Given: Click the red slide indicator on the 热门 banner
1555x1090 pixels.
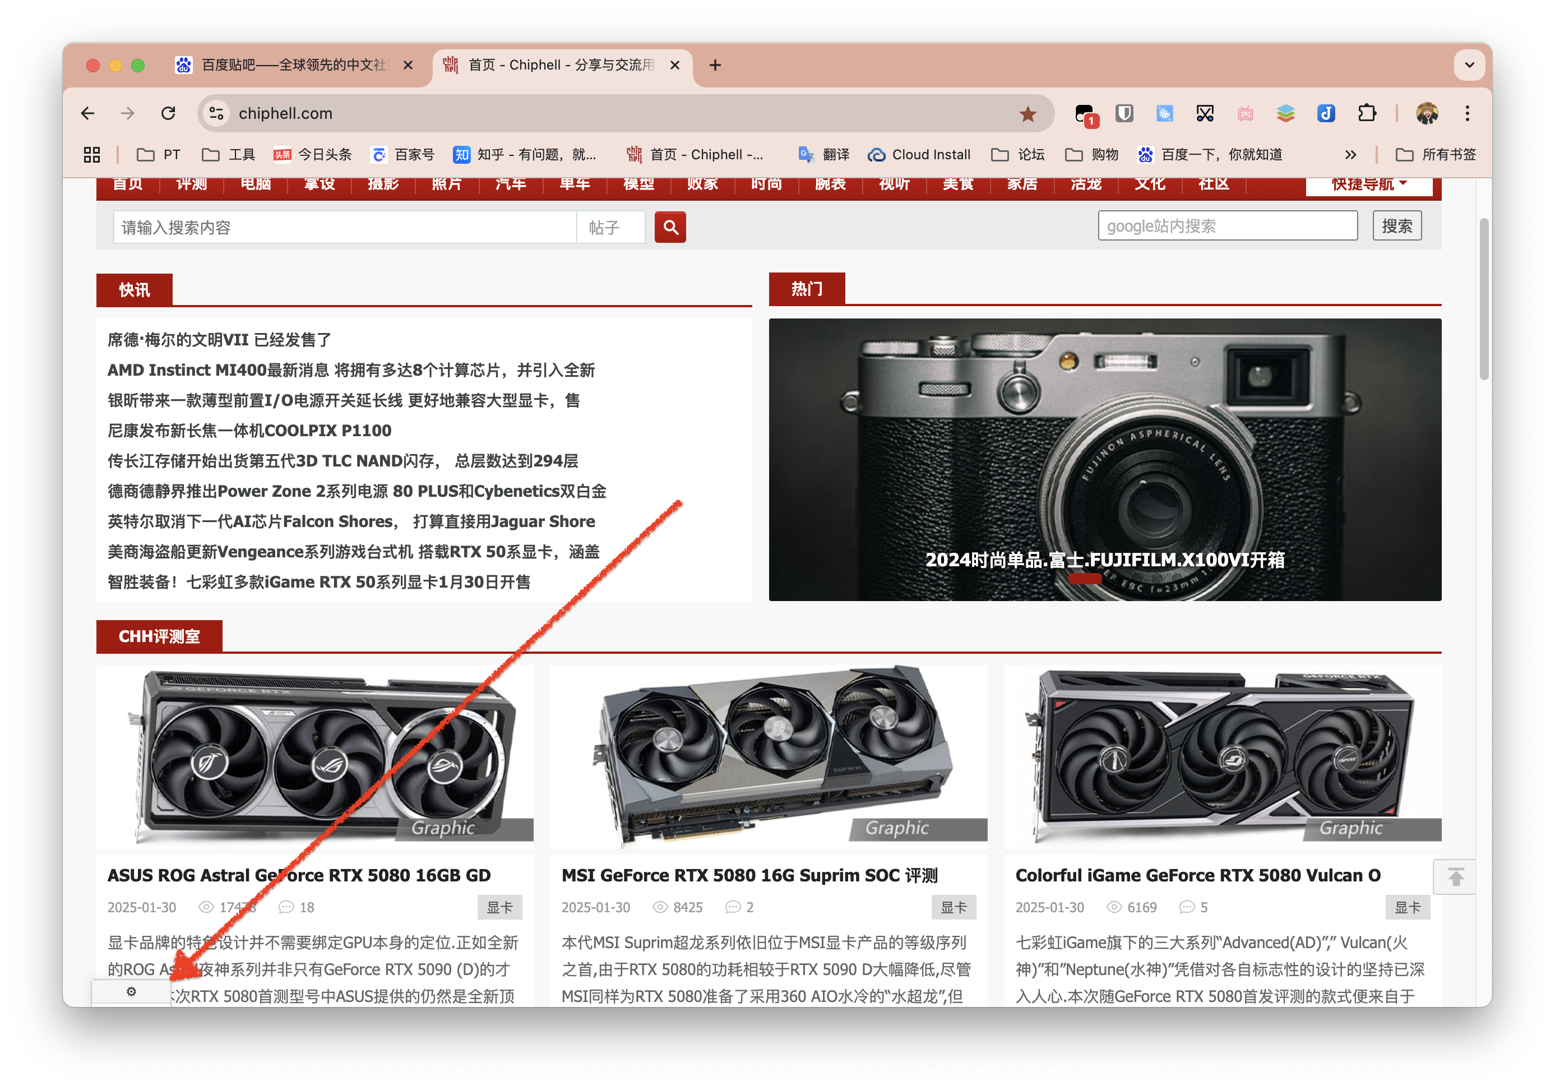Looking at the screenshot, I should click(x=1085, y=579).
